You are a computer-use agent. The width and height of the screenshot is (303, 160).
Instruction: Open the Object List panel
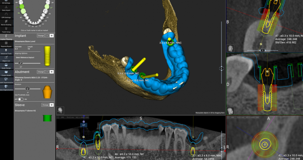point(6,59)
